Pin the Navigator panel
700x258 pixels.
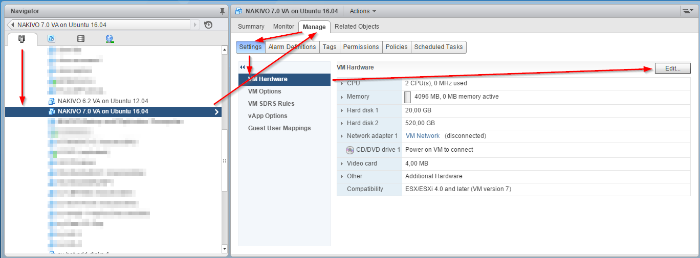pyautogui.click(x=222, y=11)
